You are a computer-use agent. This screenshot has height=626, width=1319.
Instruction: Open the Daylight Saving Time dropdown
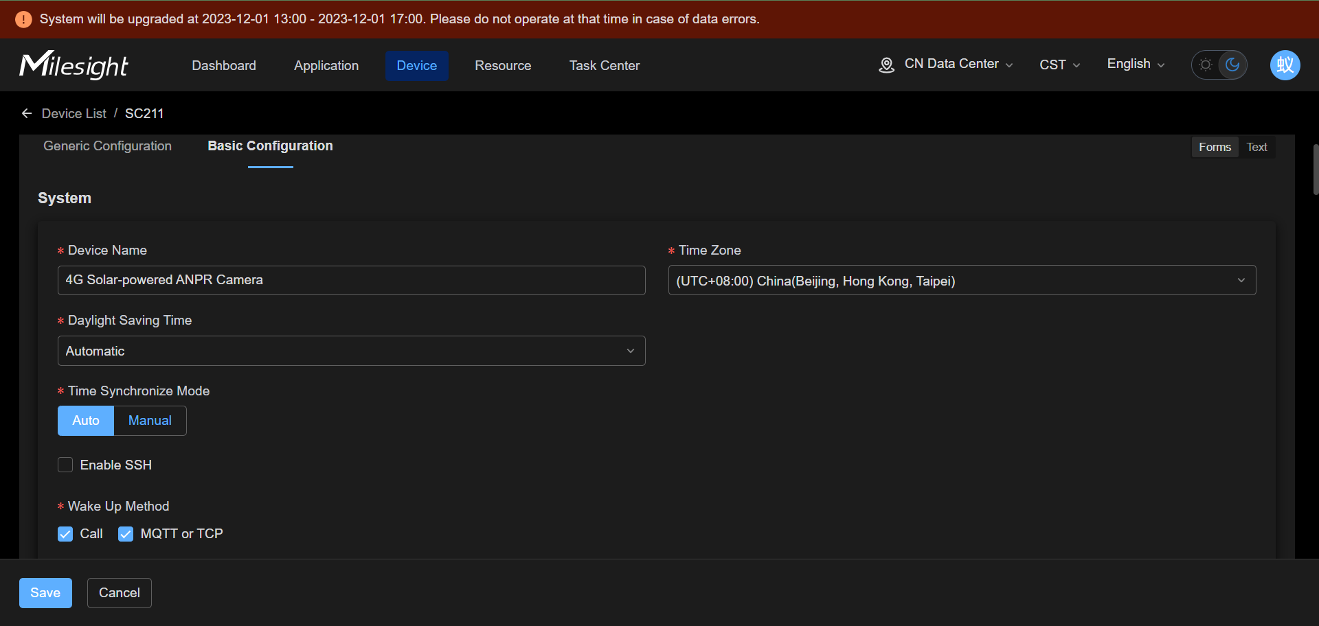(x=351, y=351)
